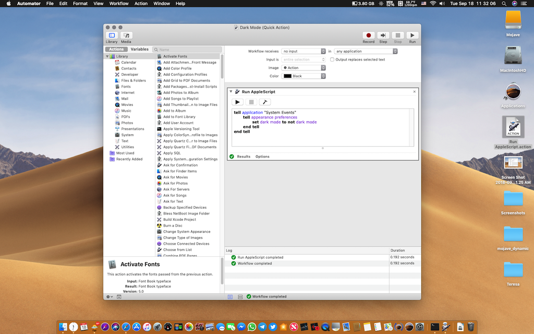This screenshot has width=534, height=334.
Task: Open the Wi-Fi status menu
Action: pos(433,4)
